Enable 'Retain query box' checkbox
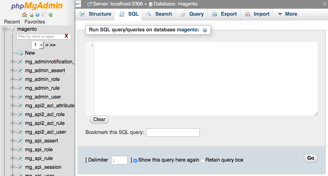 coord(203,160)
